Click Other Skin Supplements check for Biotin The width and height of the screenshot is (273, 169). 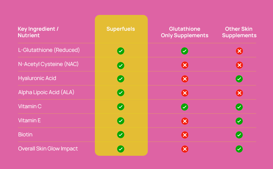(x=239, y=135)
